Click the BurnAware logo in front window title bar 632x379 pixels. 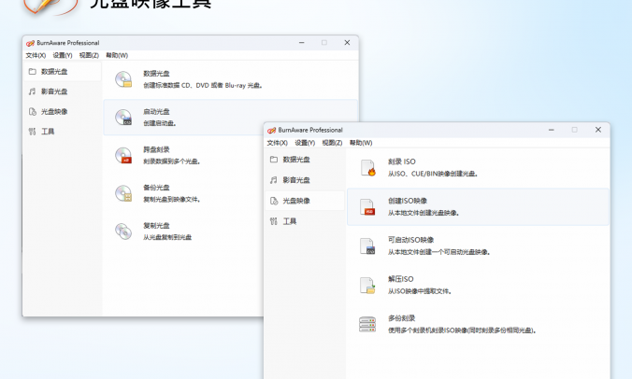[272, 131]
